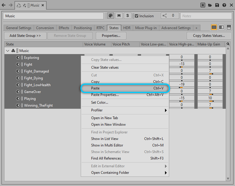This screenshot has width=235, height=186.
Task: Click the search icon in column header
Action: [228, 44]
